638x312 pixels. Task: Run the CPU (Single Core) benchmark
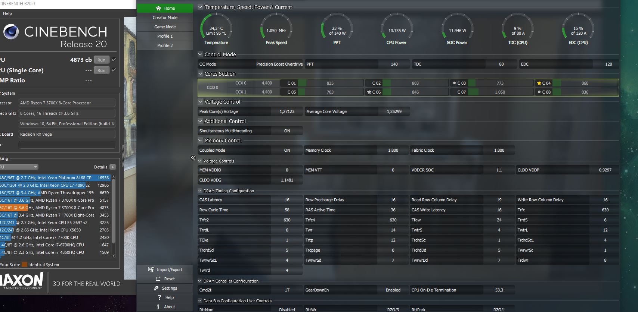point(102,70)
